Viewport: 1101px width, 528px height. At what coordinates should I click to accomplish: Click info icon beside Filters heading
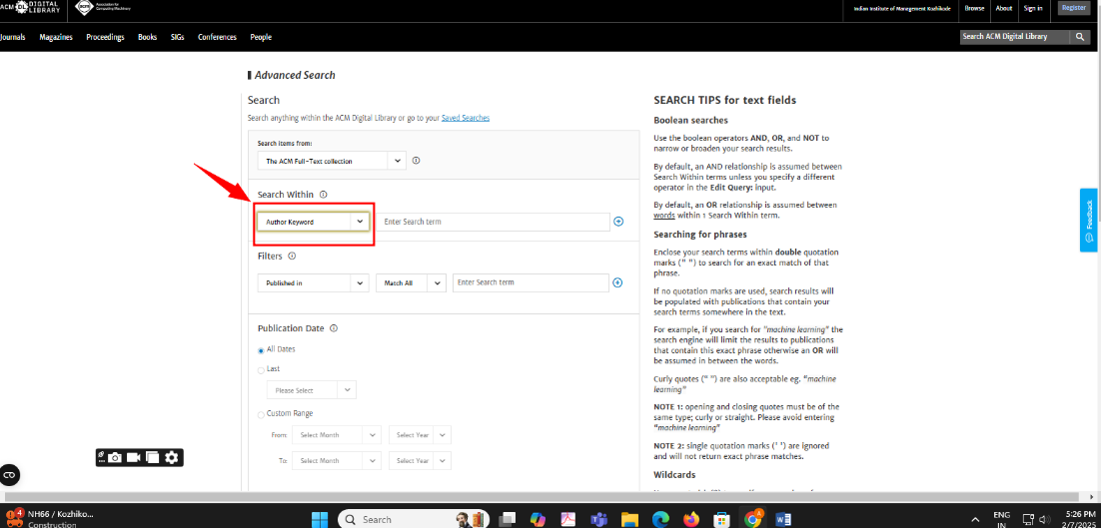[x=292, y=256]
